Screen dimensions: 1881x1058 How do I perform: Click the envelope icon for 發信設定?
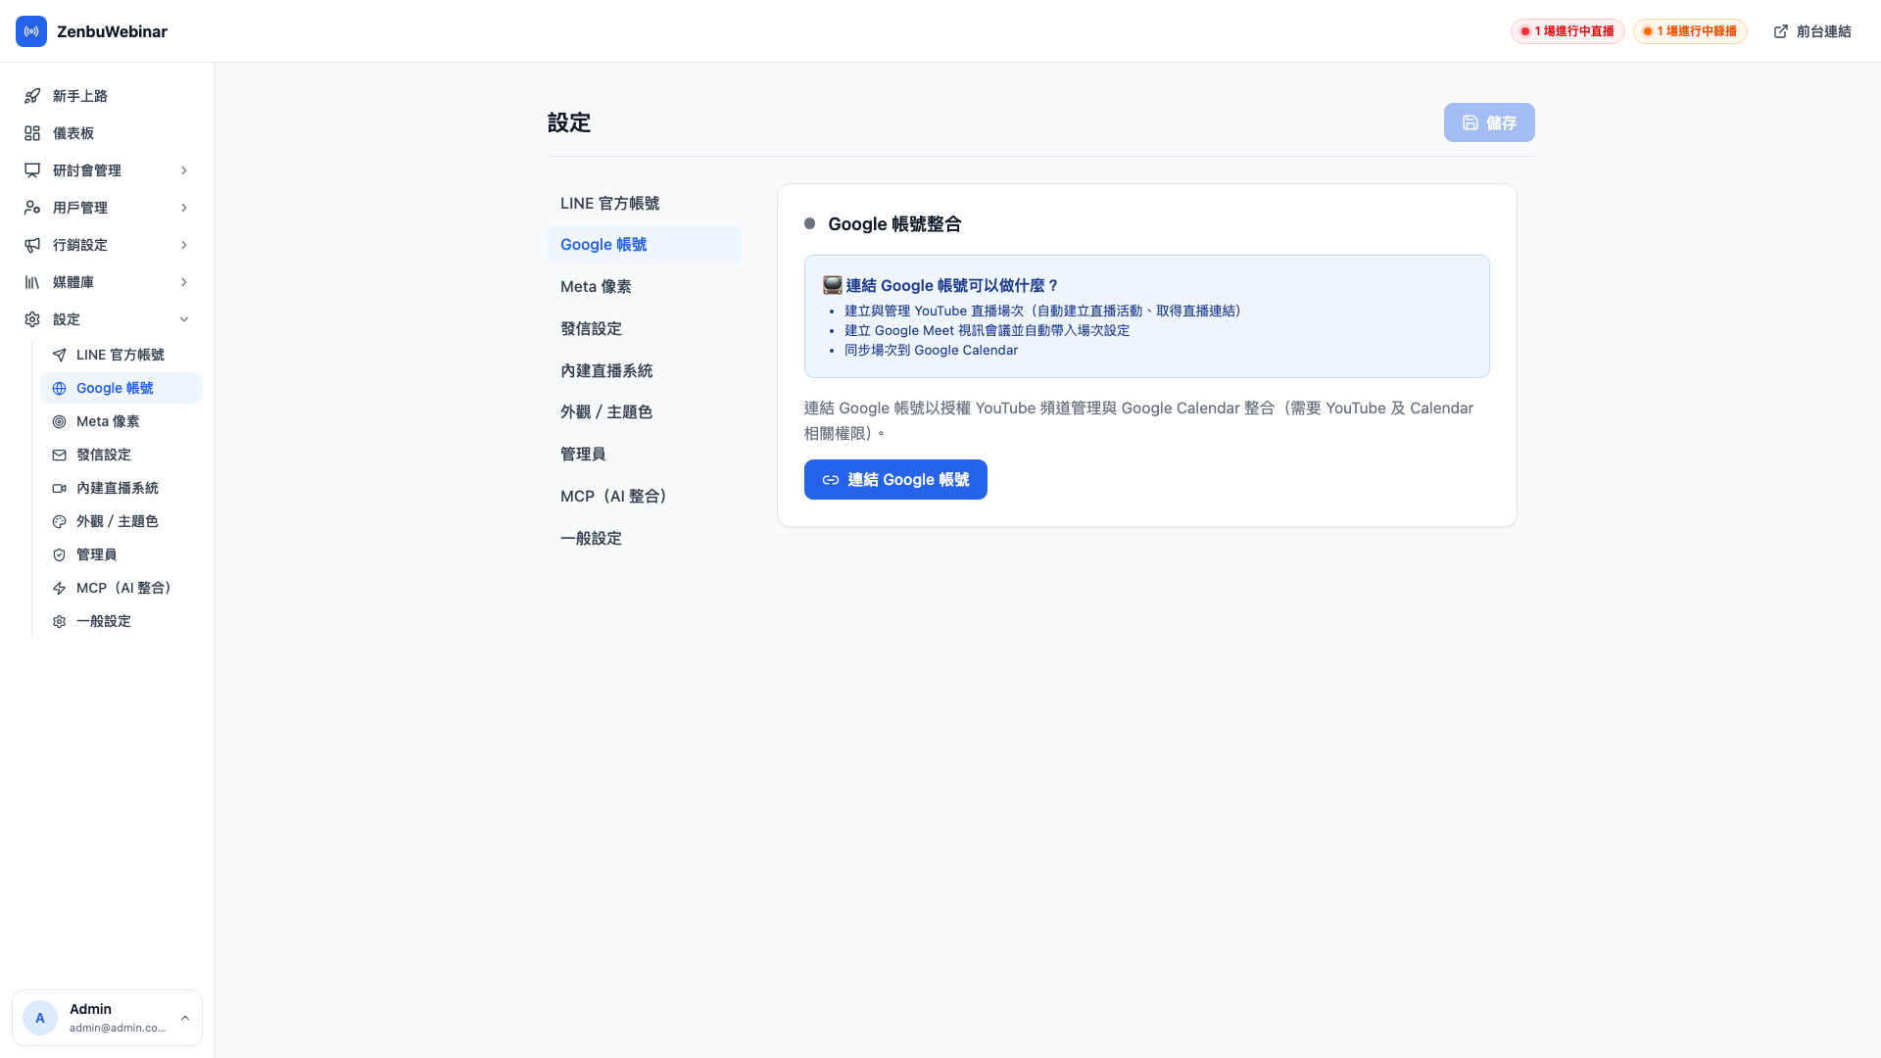[x=60, y=455]
